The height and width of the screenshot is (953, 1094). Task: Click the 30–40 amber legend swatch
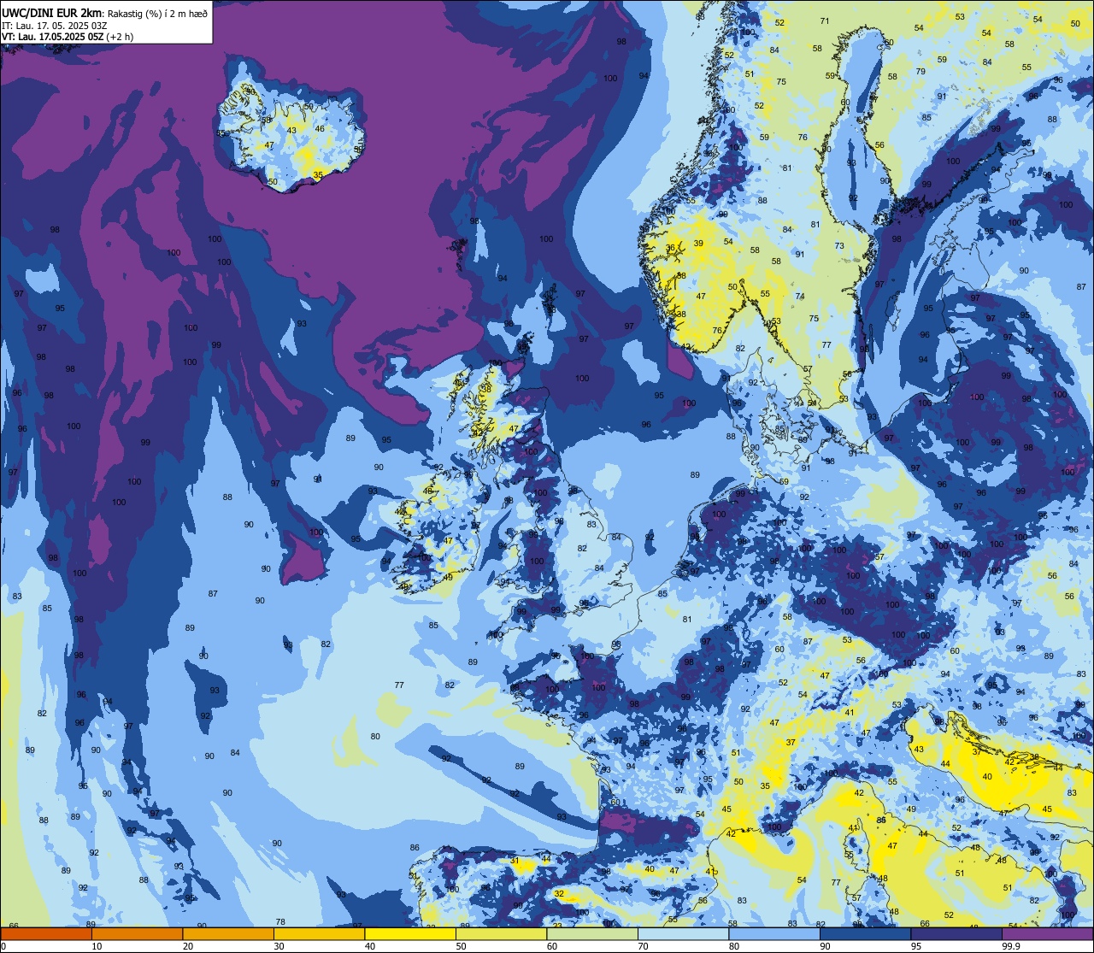click(319, 934)
